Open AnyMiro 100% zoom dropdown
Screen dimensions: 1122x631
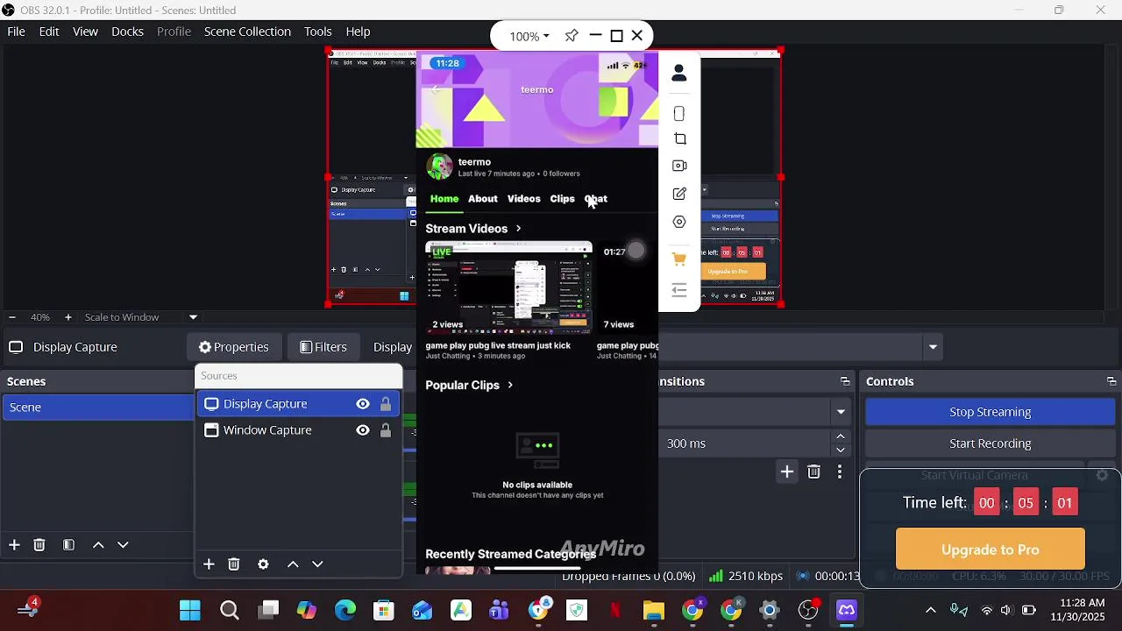coord(529,36)
